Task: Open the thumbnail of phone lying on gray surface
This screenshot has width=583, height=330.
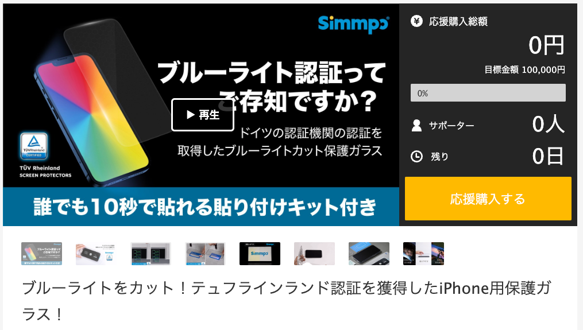Action: 369,254
